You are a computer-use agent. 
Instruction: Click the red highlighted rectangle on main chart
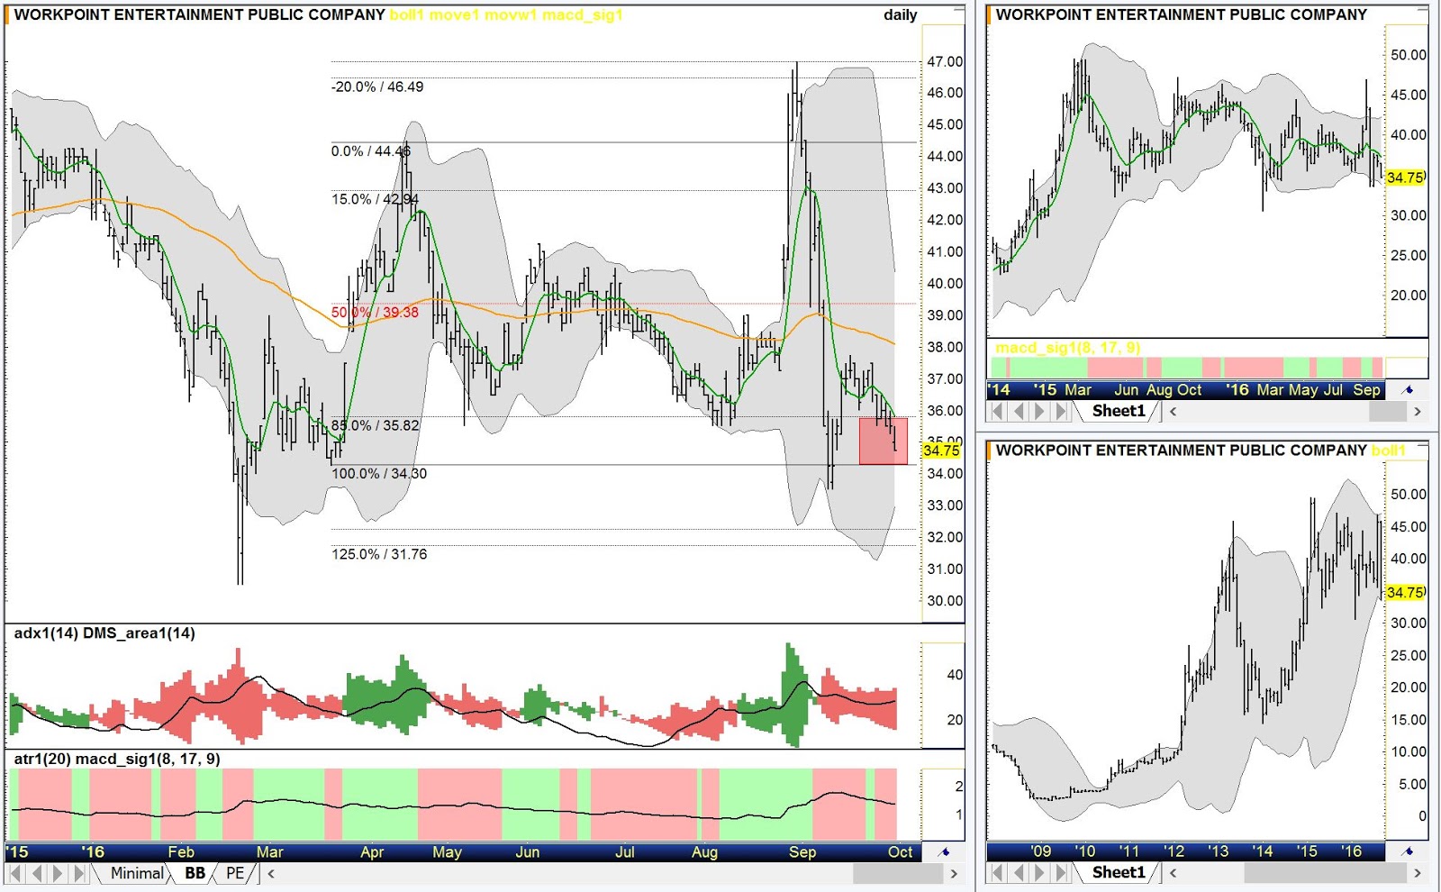pos(883,441)
